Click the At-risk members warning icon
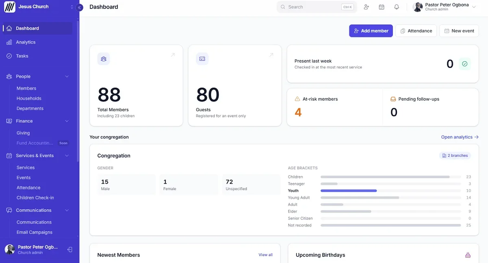 [x=297, y=99]
